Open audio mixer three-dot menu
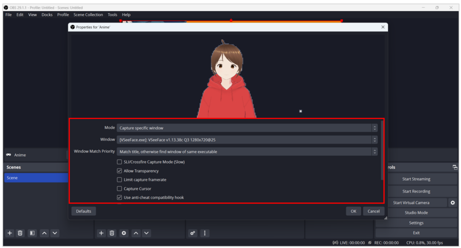 tap(205, 233)
